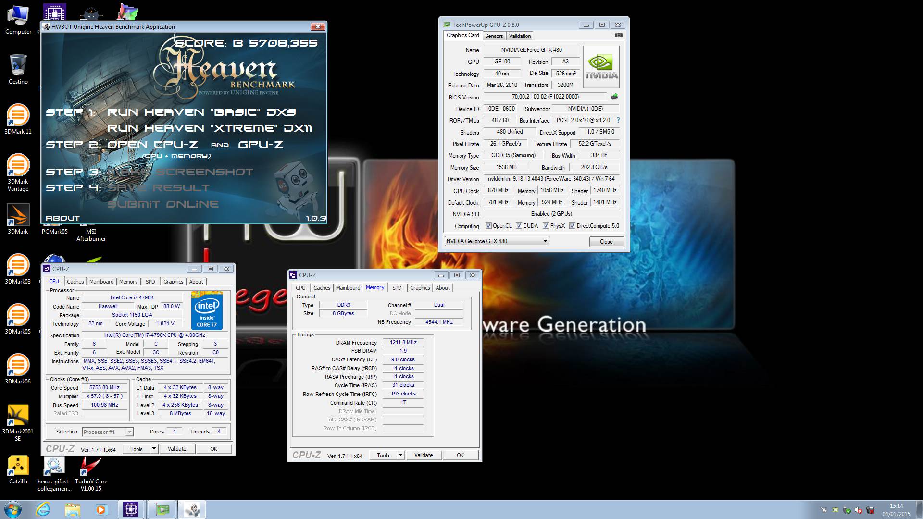Launch the 3DMark03 shortcut
The height and width of the screenshot is (519, 923).
click(18, 269)
